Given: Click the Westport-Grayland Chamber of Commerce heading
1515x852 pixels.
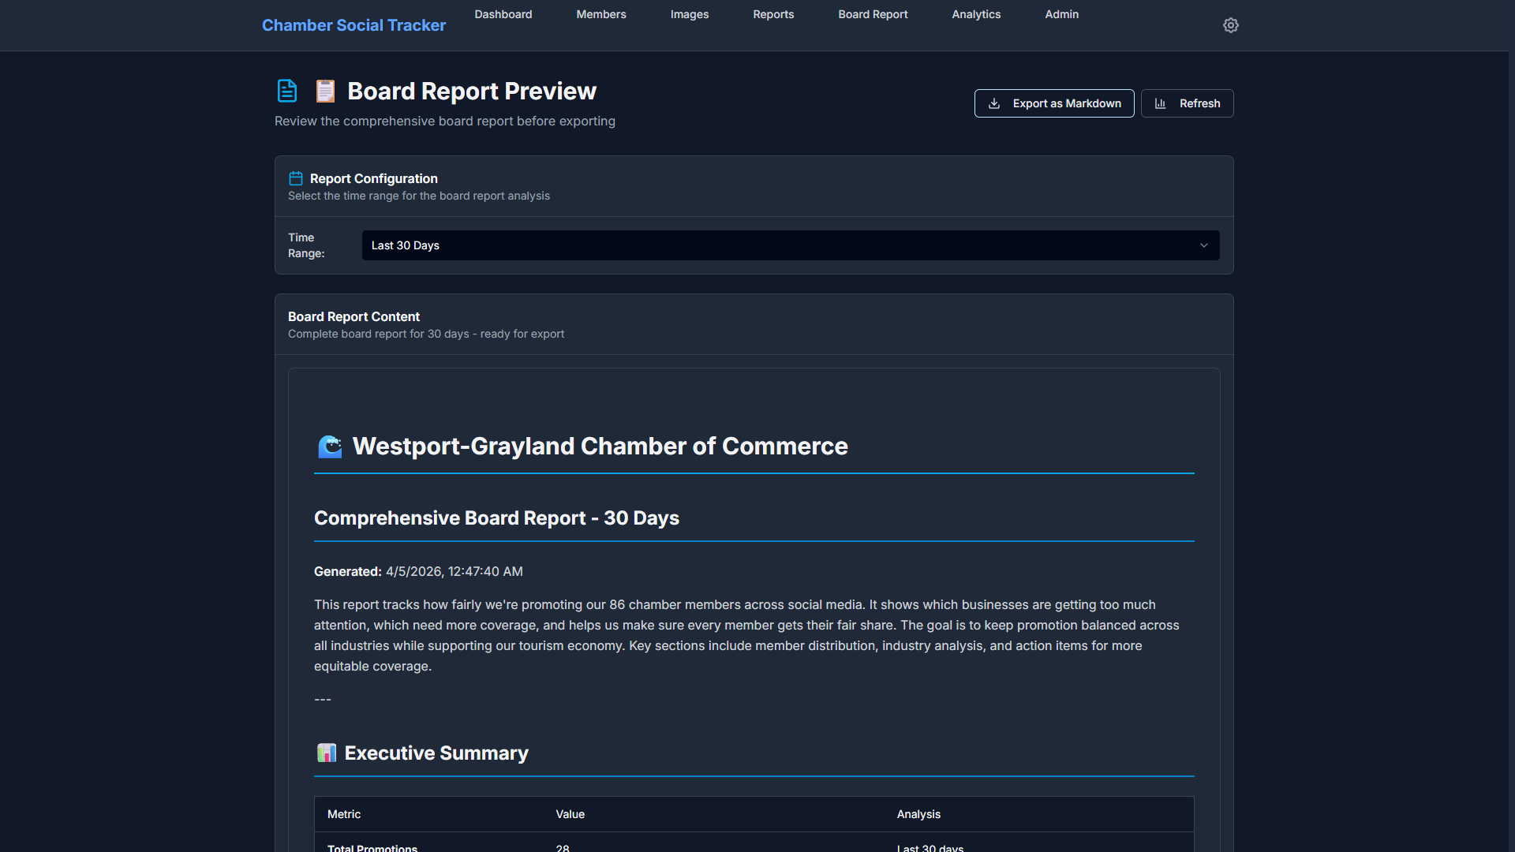Looking at the screenshot, I should click(600, 447).
